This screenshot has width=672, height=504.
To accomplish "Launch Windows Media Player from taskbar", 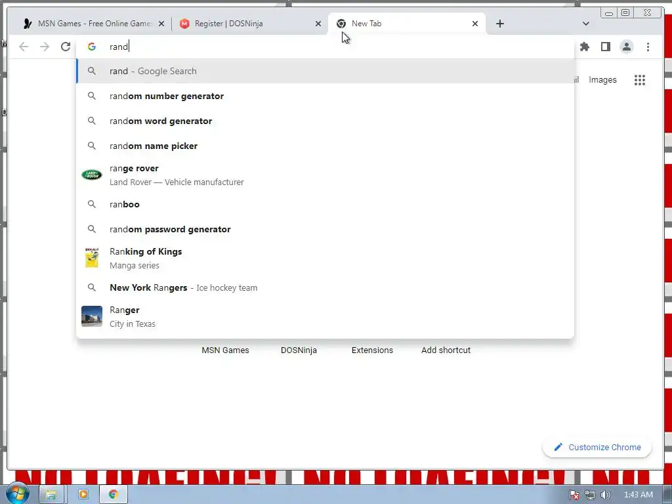I will [x=83, y=495].
